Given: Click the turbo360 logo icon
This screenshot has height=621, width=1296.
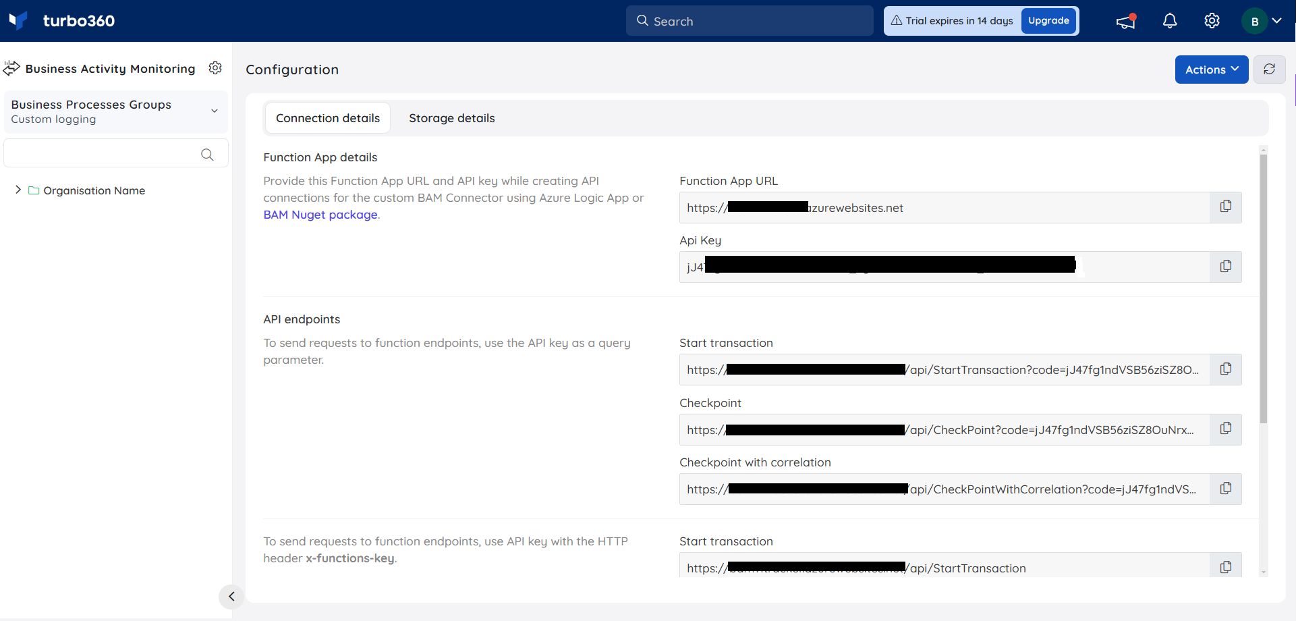Looking at the screenshot, I should [x=18, y=20].
